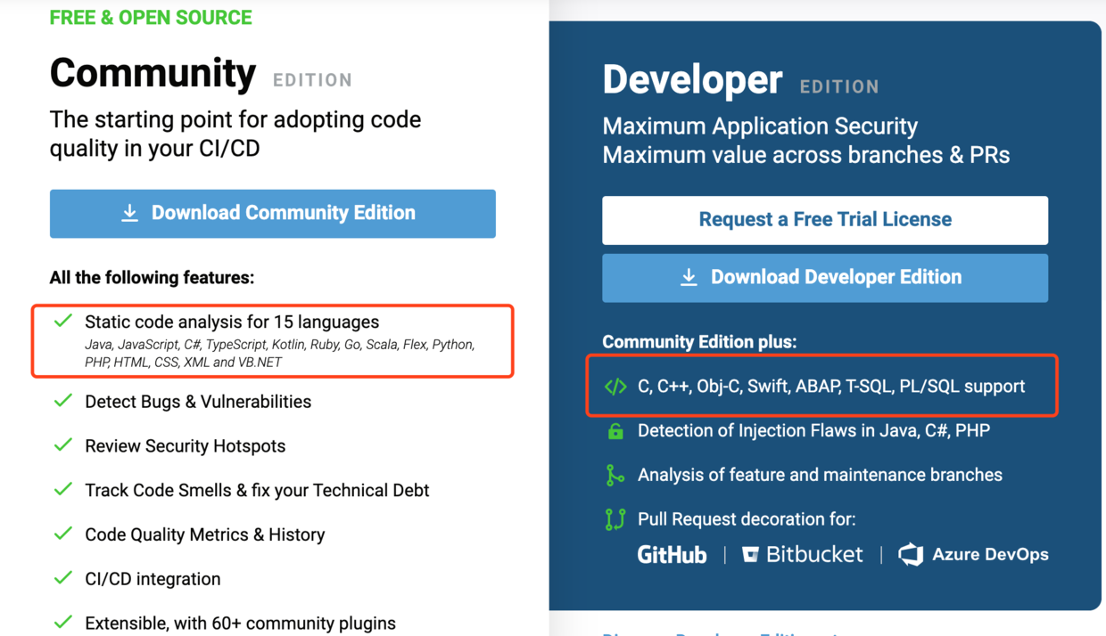Click 'Code Quality Metrics & History' text

pyautogui.click(x=205, y=535)
